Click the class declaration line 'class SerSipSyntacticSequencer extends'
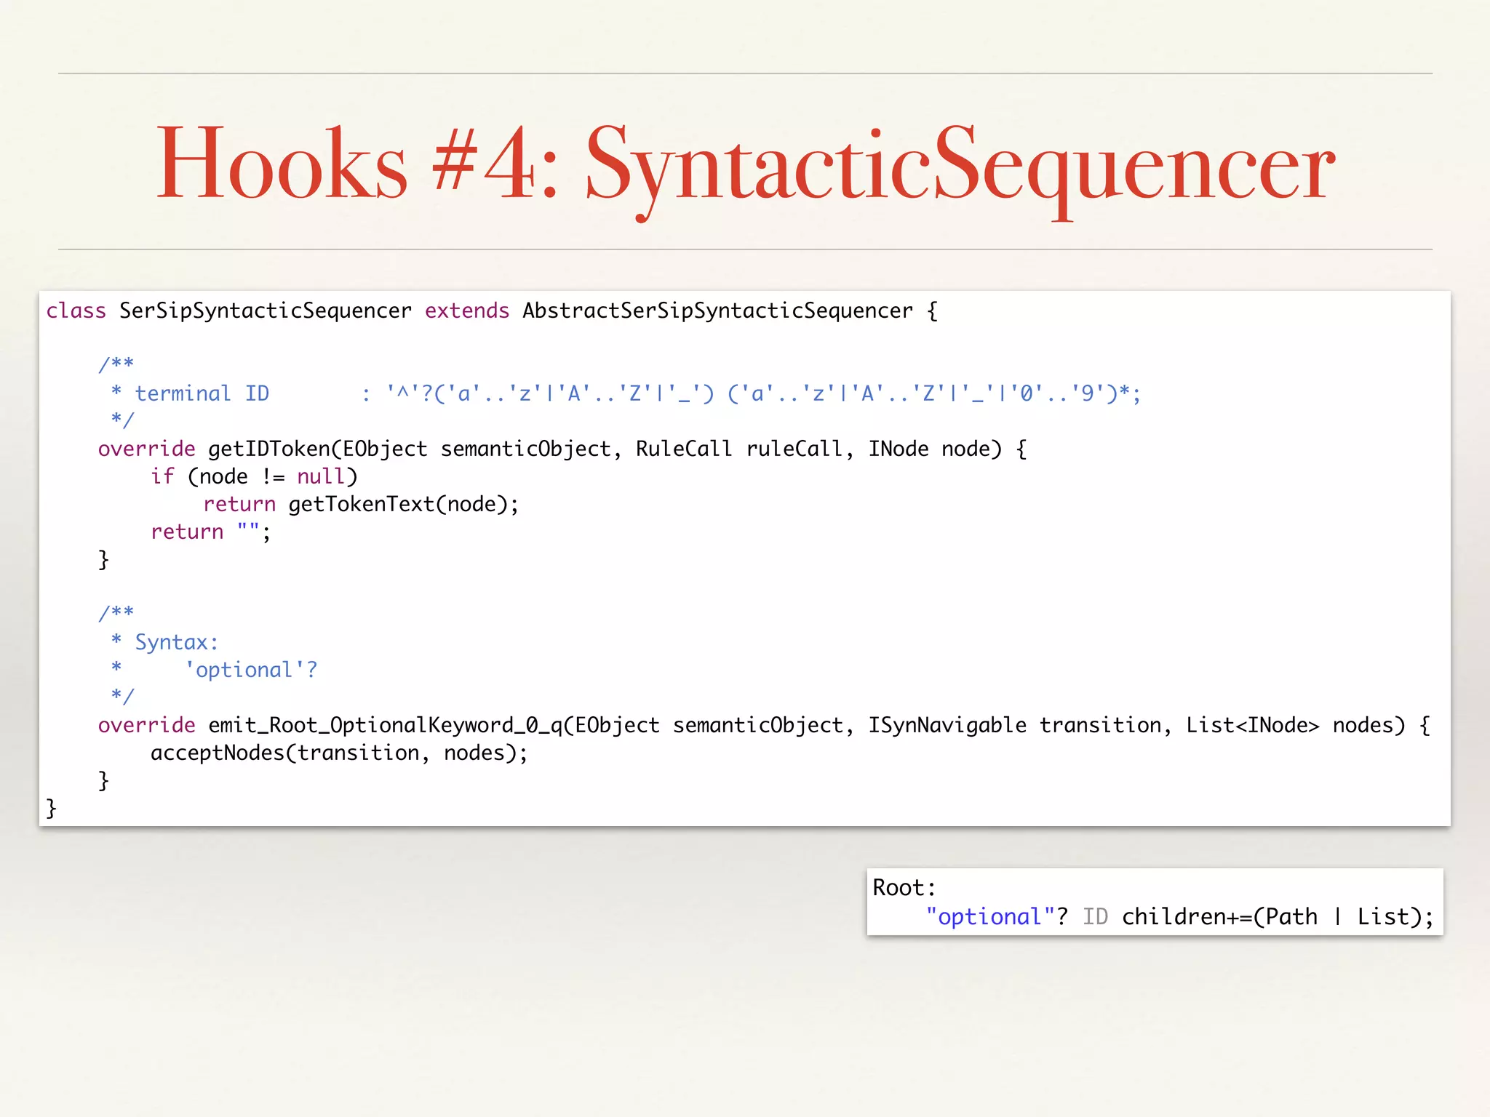This screenshot has width=1490, height=1117. coord(277,311)
